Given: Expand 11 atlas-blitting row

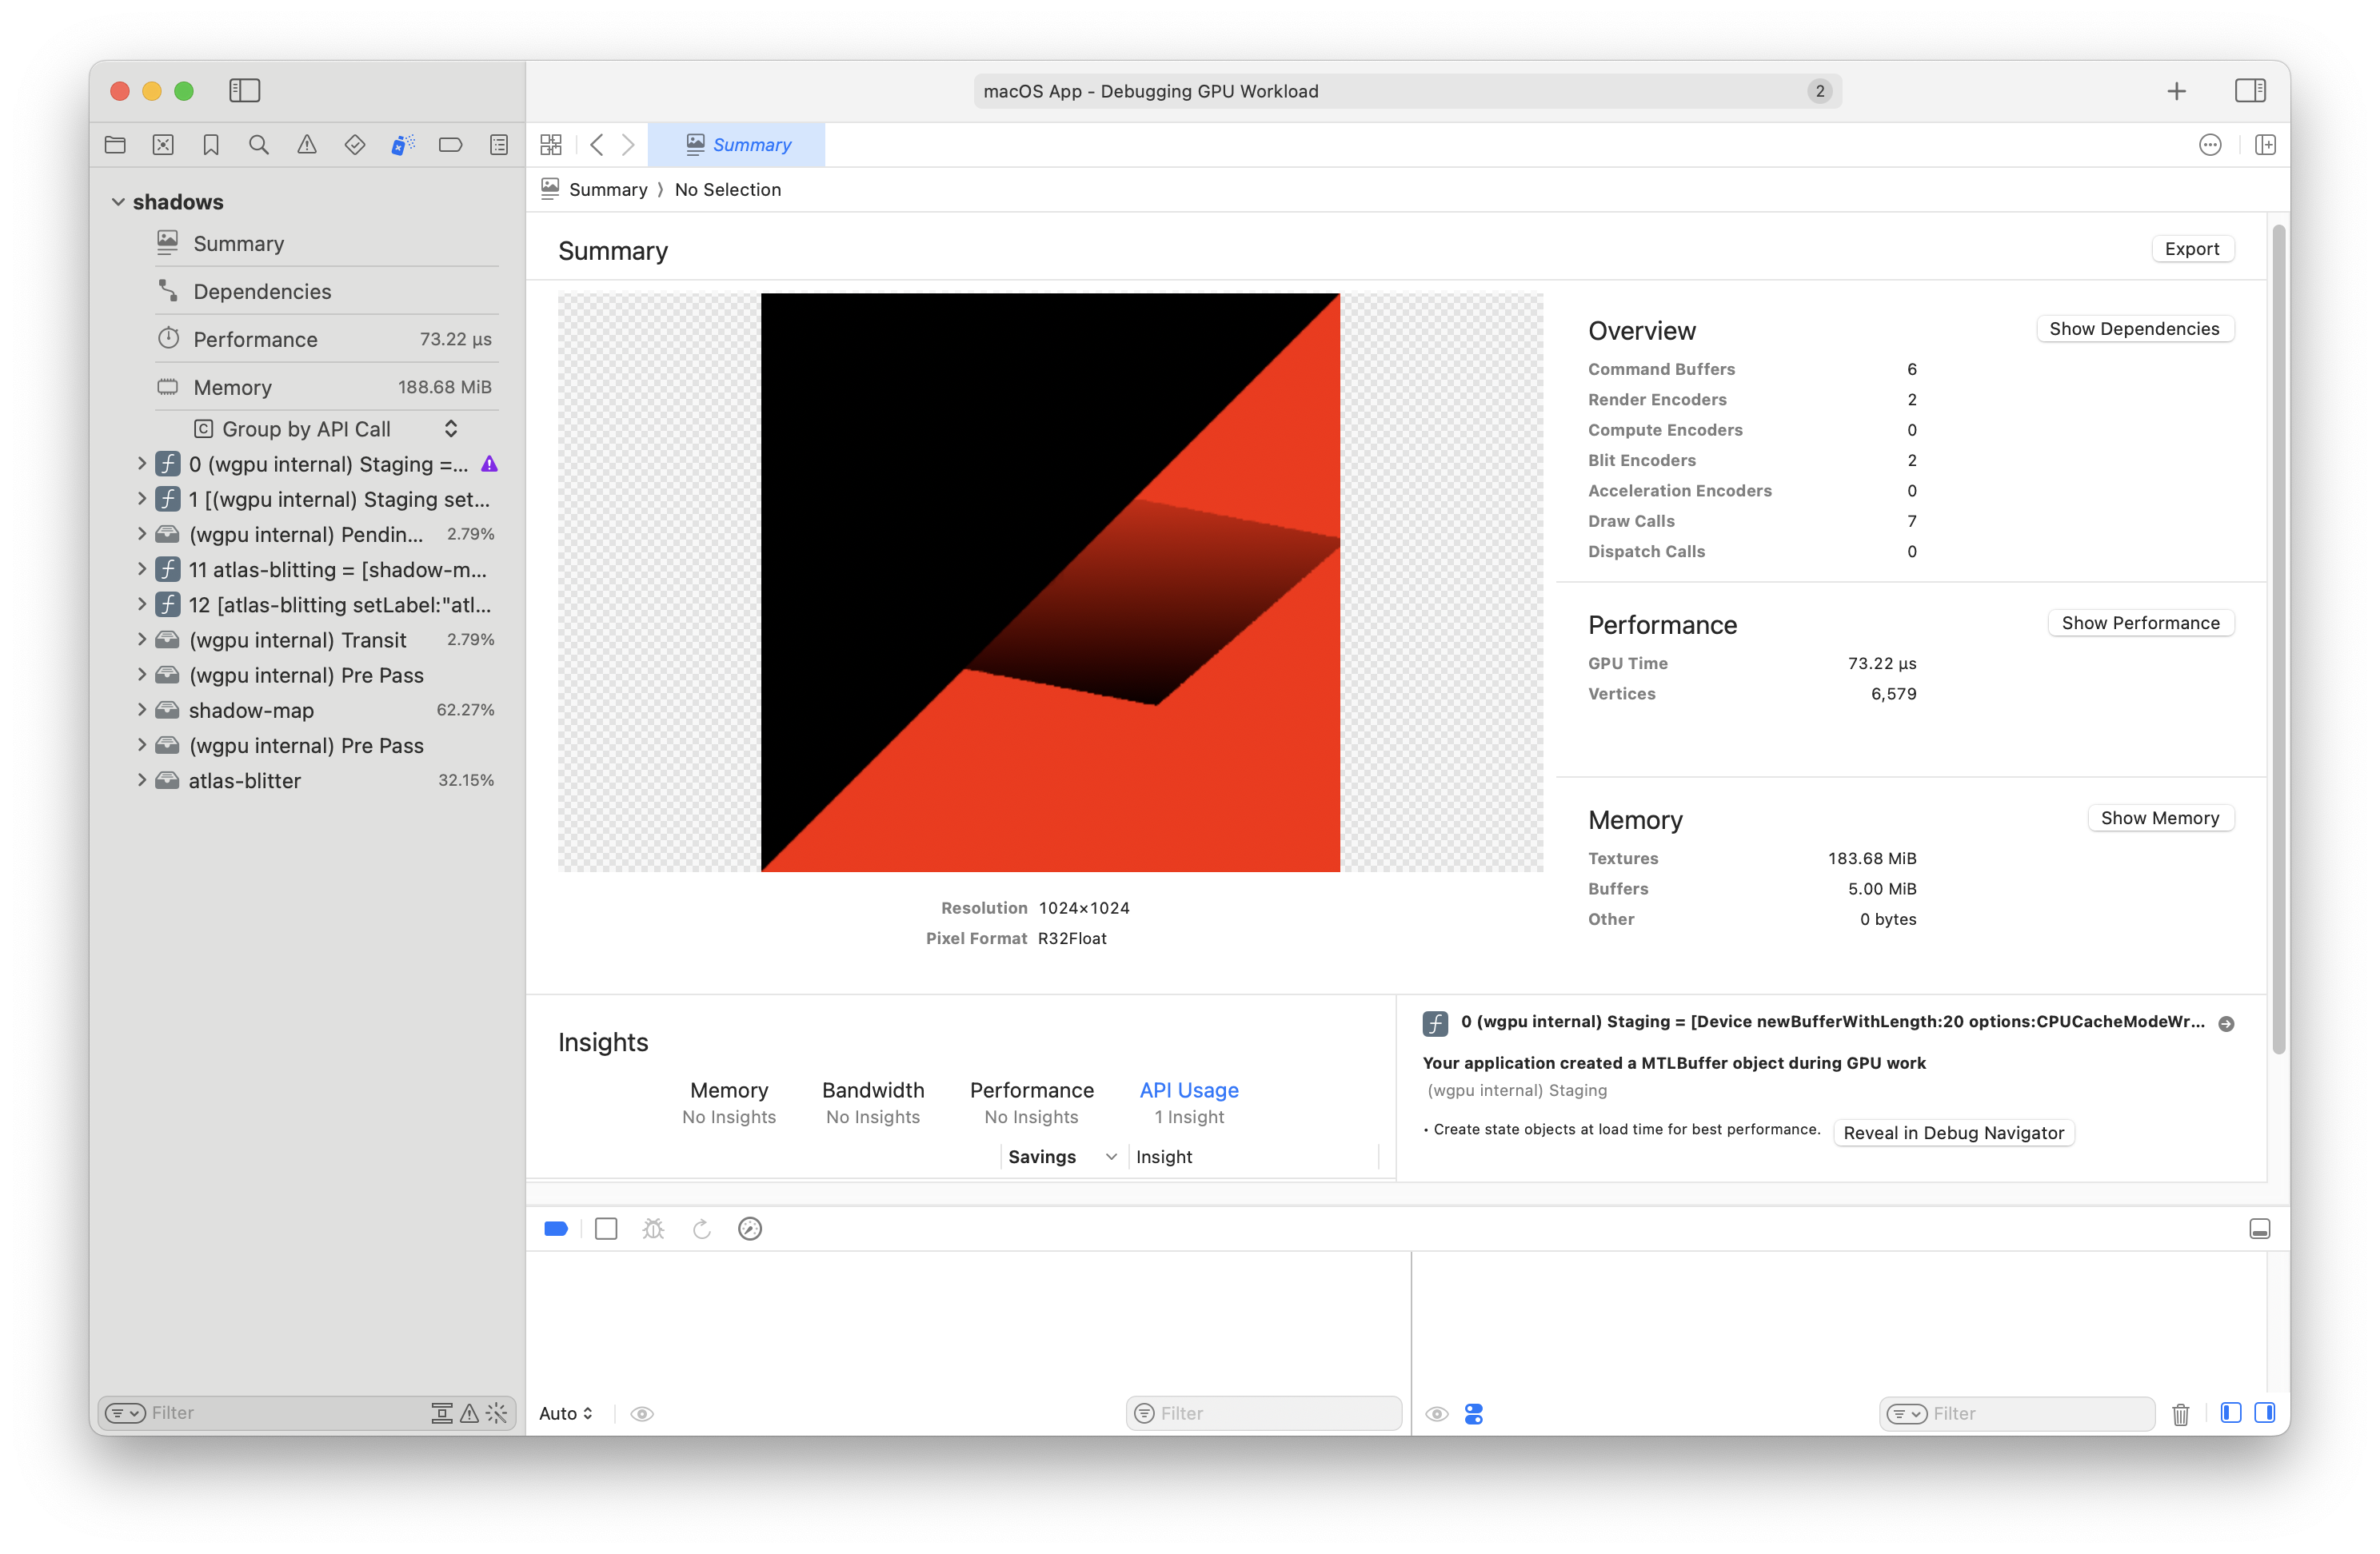Looking at the screenshot, I should (141, 570).
